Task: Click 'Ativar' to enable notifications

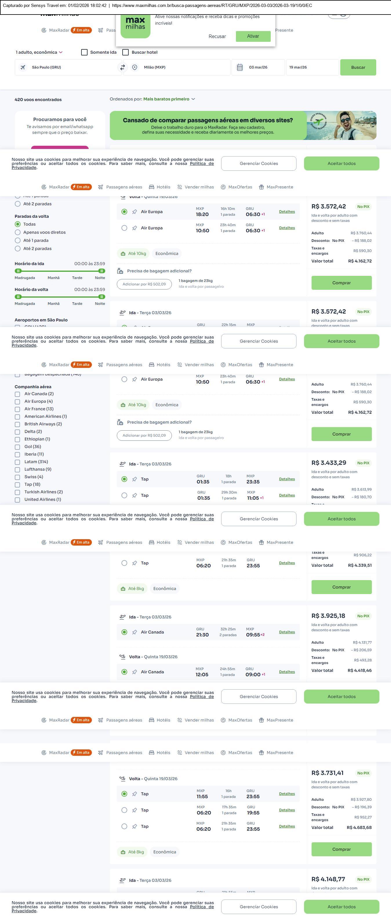Action: [253, 36]
